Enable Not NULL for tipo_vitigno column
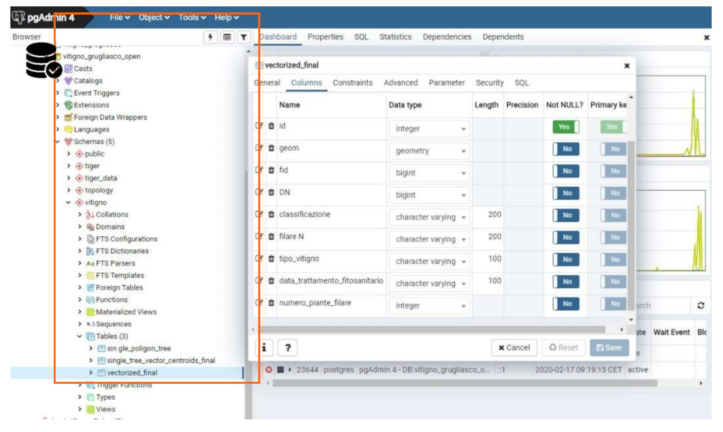 (x=565, y=260)
